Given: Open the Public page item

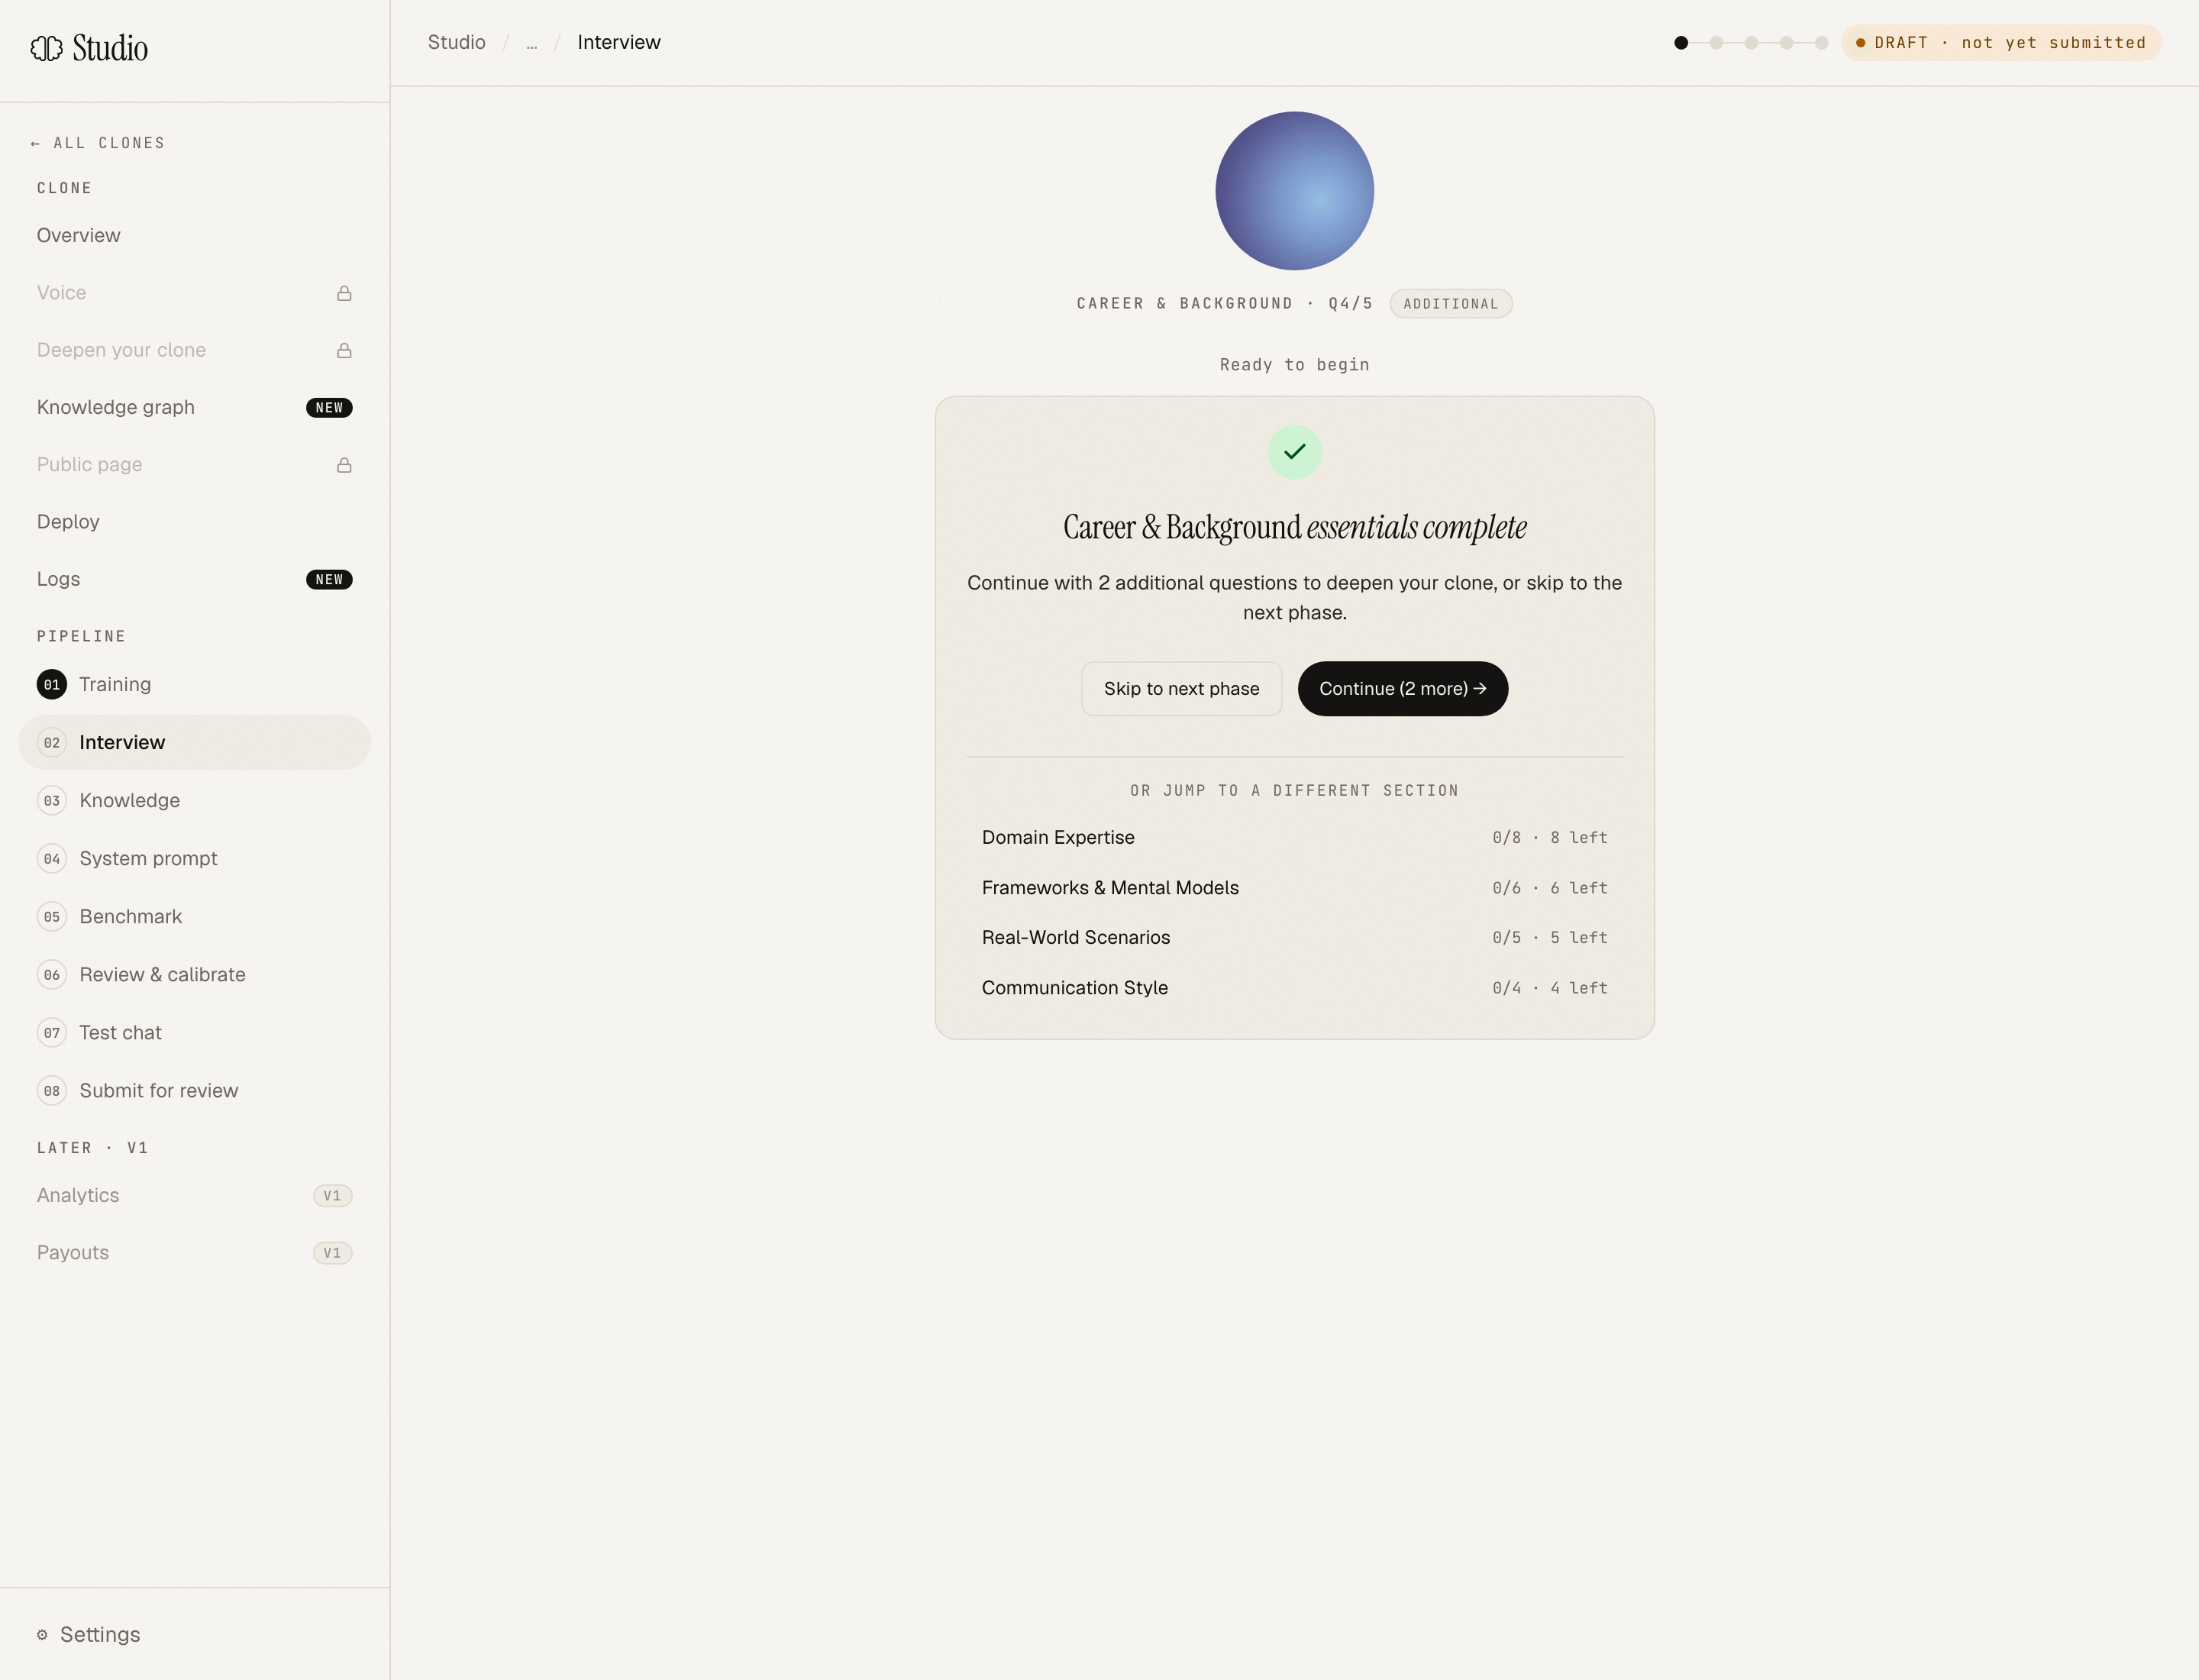Looking at the screenshot, I should (x=194, y=465).
